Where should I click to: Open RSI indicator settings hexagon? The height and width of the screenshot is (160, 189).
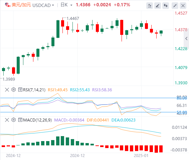pyautogui.click(x=14, y=90)
